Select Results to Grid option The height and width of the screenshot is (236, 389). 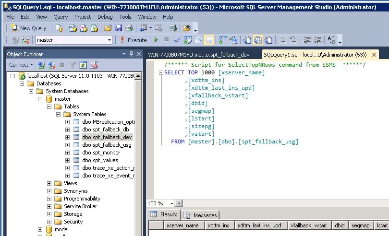(258, 40)
